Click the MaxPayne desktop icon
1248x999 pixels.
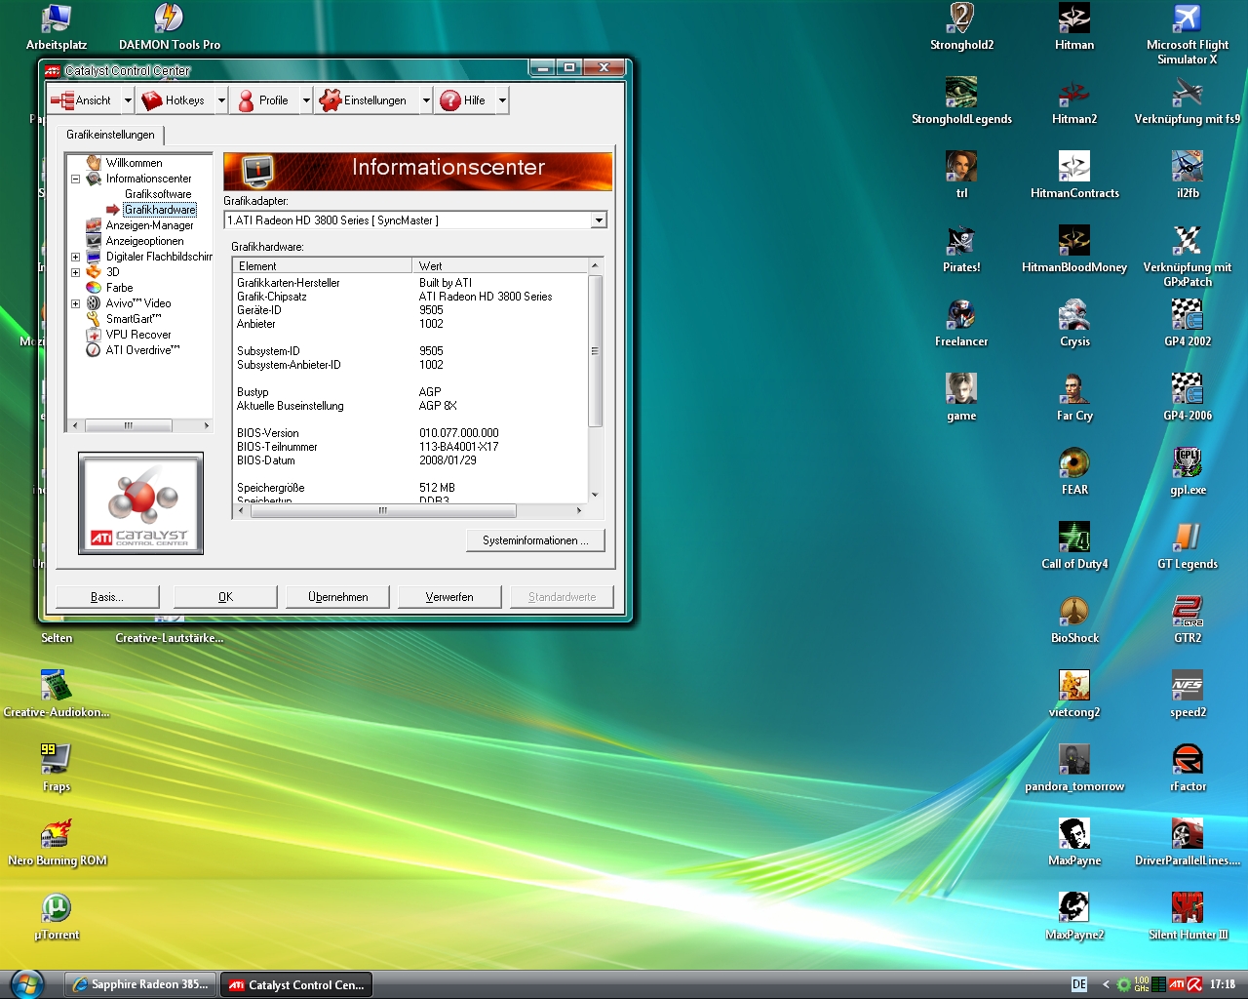point(1074,843)
